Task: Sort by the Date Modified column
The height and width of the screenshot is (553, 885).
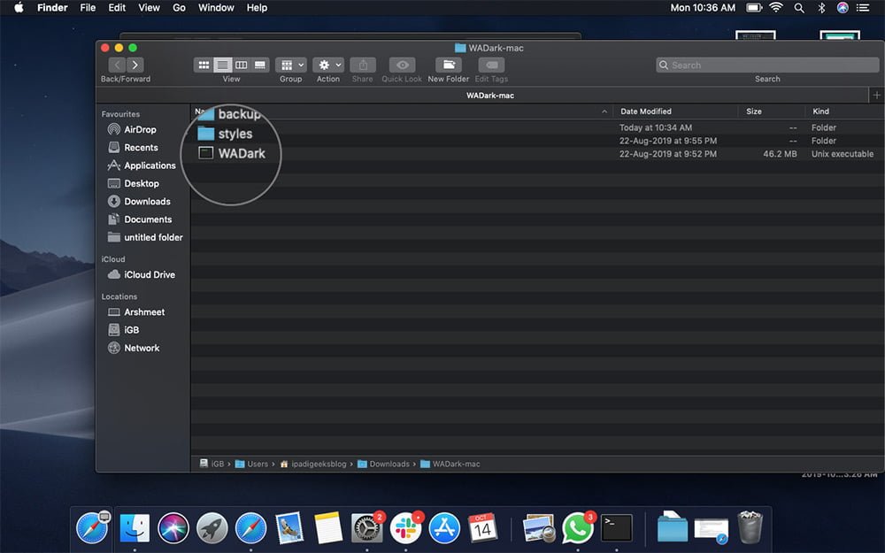Action: (x=646, y=111)
